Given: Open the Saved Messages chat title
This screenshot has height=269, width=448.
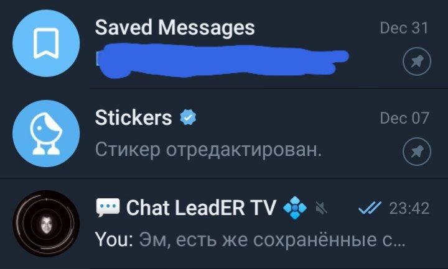Looking at the screenshot, I should pos(175,28).
